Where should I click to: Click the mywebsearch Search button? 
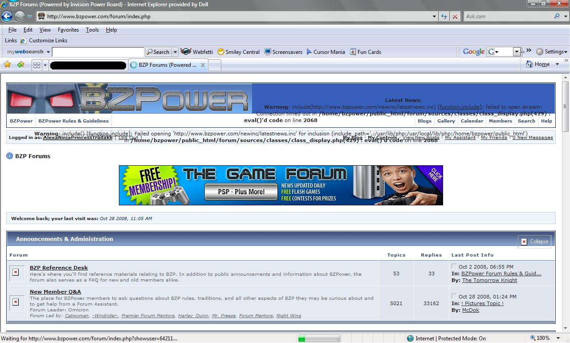159,52
